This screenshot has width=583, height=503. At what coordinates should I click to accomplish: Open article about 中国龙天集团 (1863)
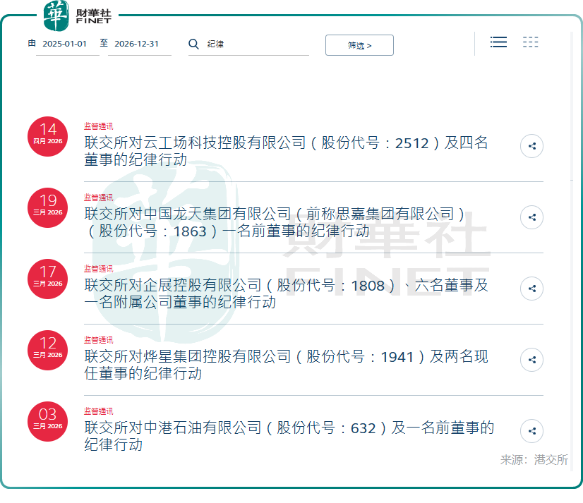(x=275, y=222)
